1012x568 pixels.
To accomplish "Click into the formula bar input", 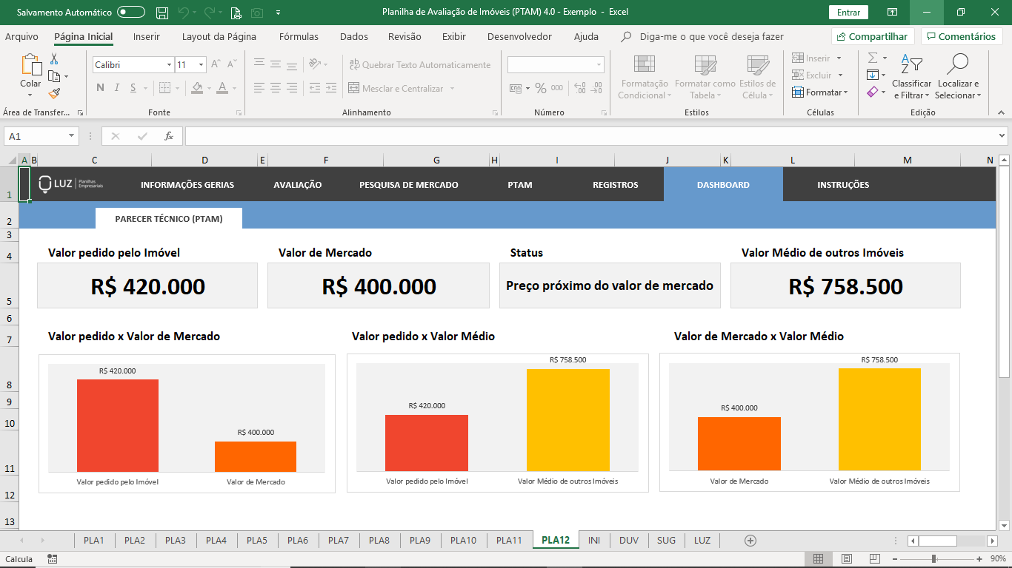I will [593, 136].
